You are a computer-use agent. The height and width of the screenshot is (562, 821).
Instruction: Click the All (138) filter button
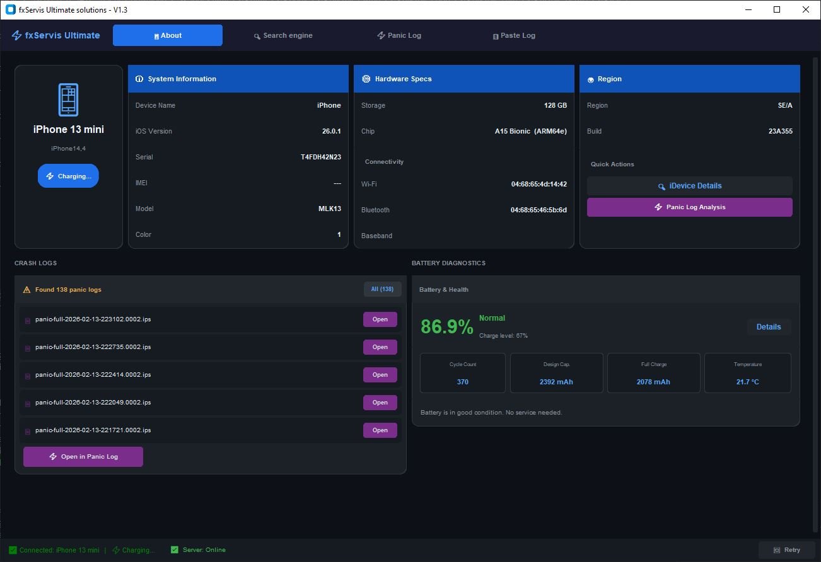pyautogui.click(x=383, y=289)
